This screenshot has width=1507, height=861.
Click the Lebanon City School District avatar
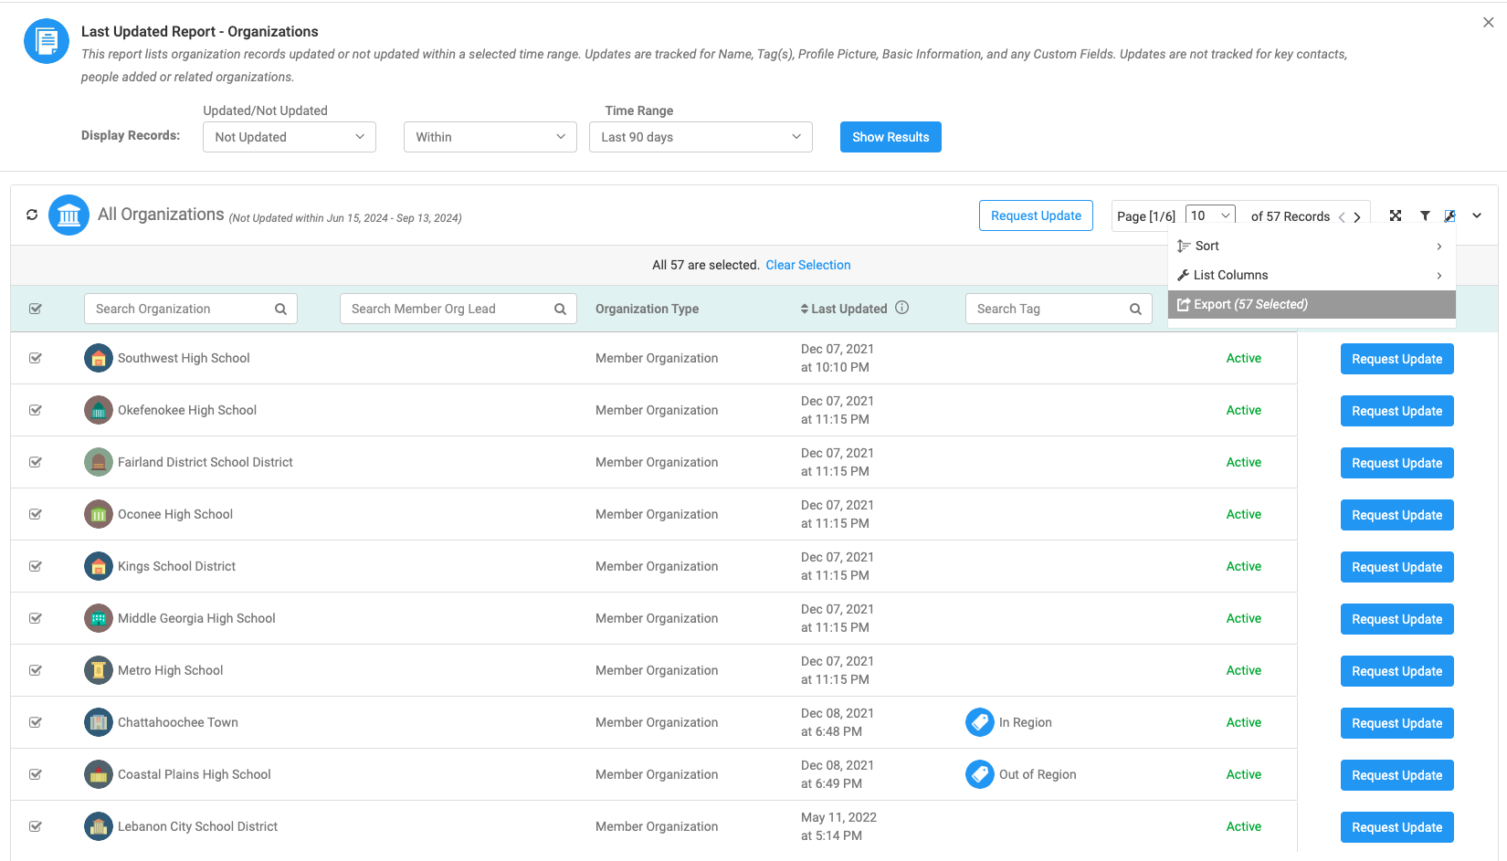(99, 826)
